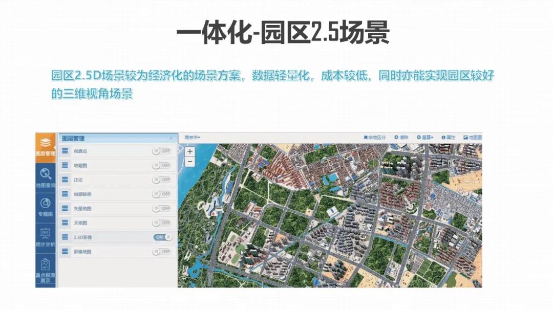Open the 重点税源展示 sidebar icon
The image size is (553, 311).
pos(46,270)
